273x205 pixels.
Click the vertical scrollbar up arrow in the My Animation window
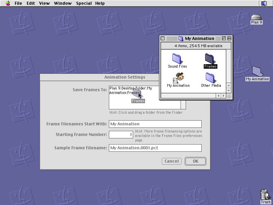229,85
